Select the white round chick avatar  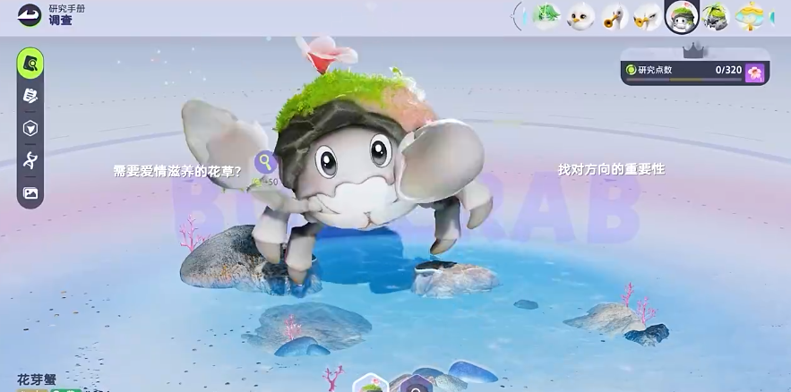(x=580, y=16)
